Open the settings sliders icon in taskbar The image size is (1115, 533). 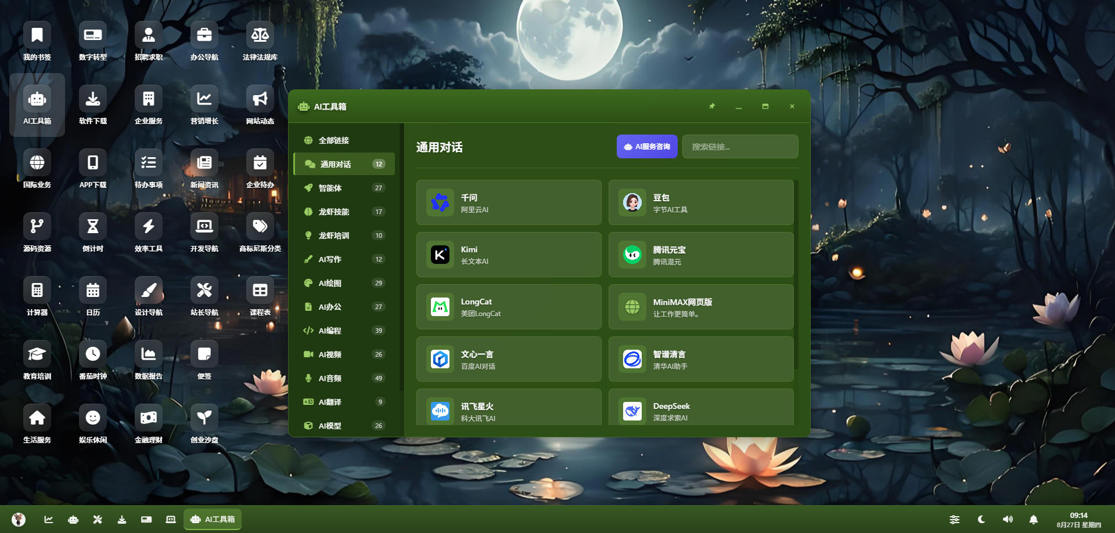pos(954,519)
